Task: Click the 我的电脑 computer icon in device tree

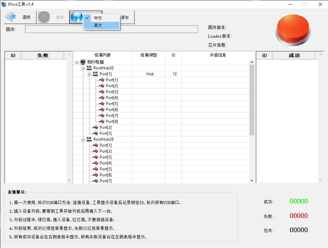Action: [82, 62]
